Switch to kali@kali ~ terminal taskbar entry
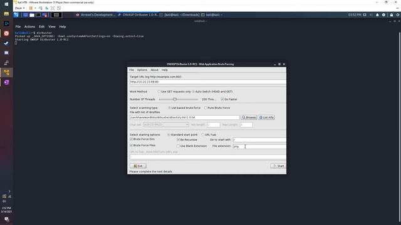This screenshot has height=225, width=401. (212, 15)
